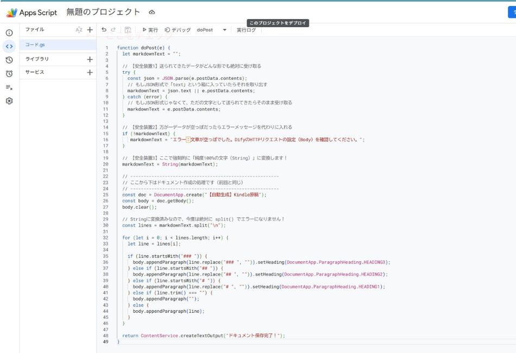Add a file with the plus icon
516x353 pixels.
tap(90, 30)
